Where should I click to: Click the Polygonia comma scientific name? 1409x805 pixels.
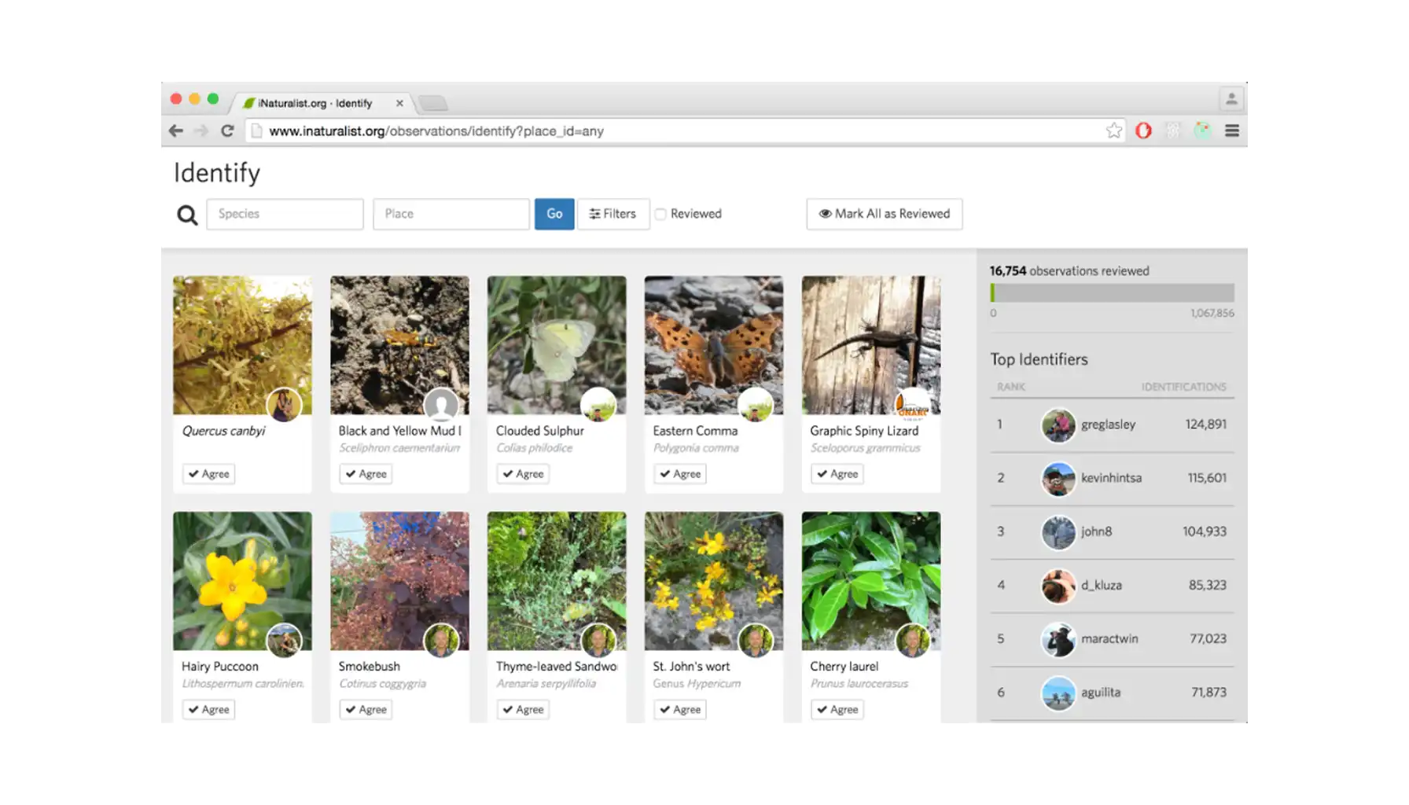coord(696,448)
